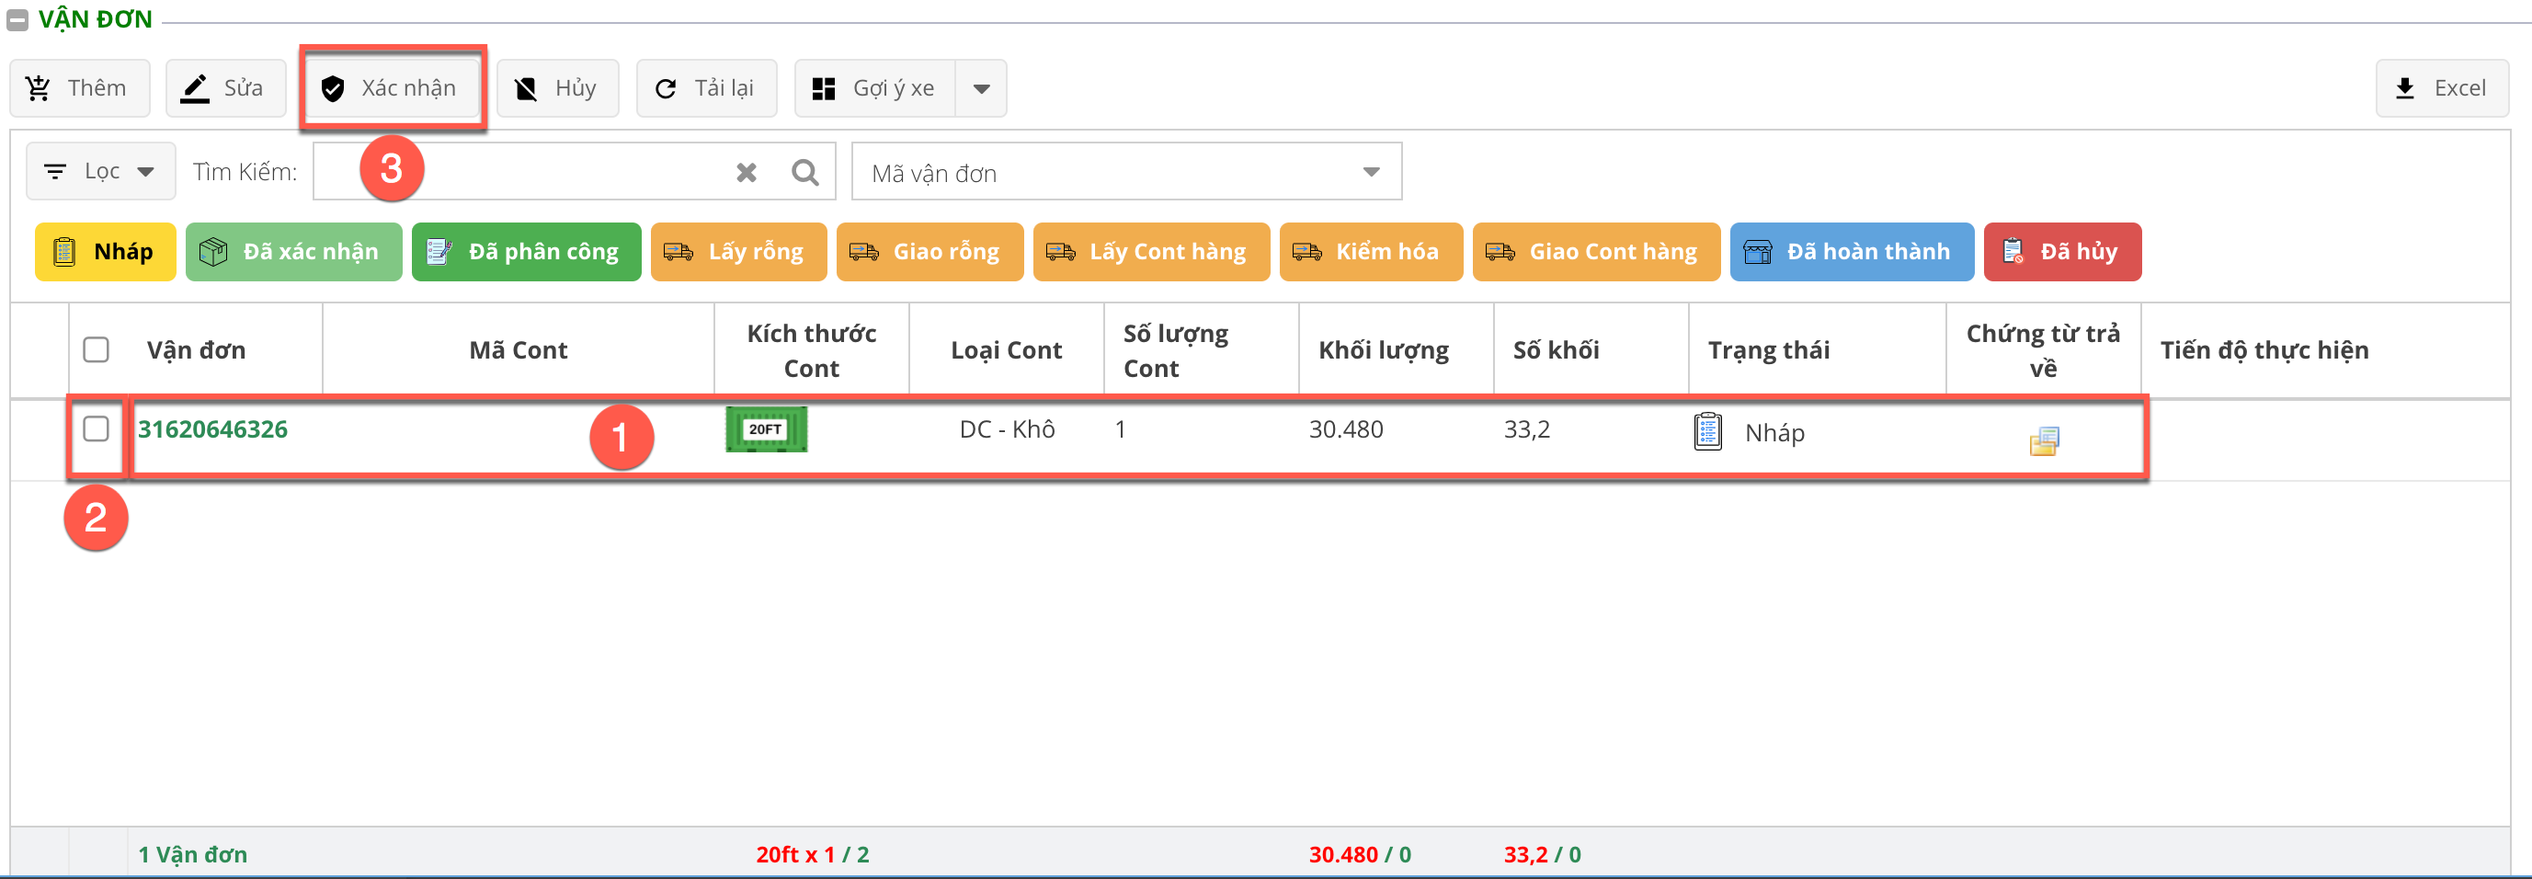Open the Mã vận đơn combo box
Image resolution: width=2532 pixels, height=879 pixels.
[x=1125, y=172]
